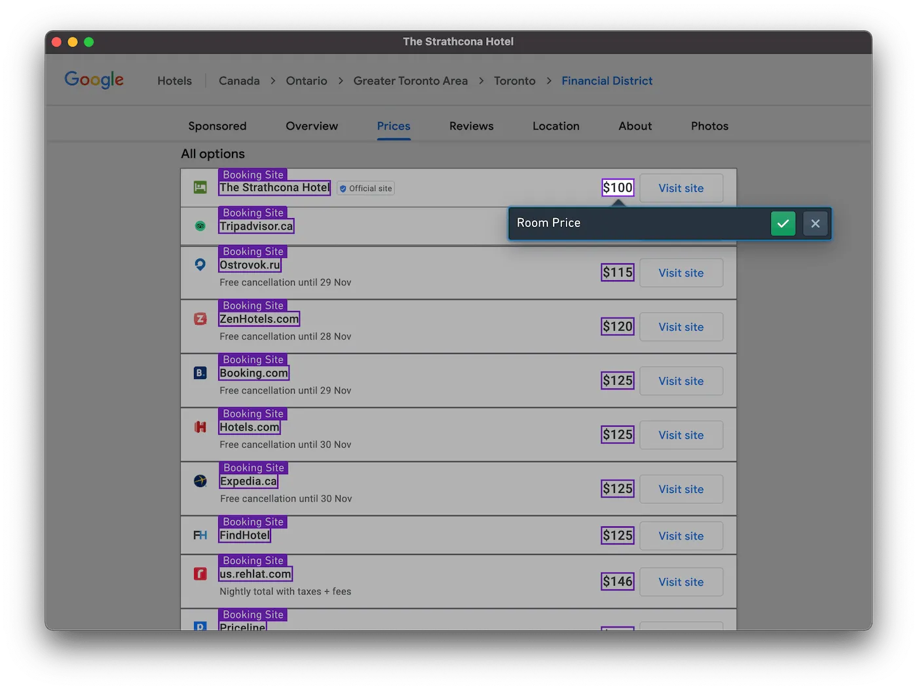Image resolution: width=917 pixels, height=690 pixels.
Task: Select the $125 Hotels.com price
Action: pos(618,434)
